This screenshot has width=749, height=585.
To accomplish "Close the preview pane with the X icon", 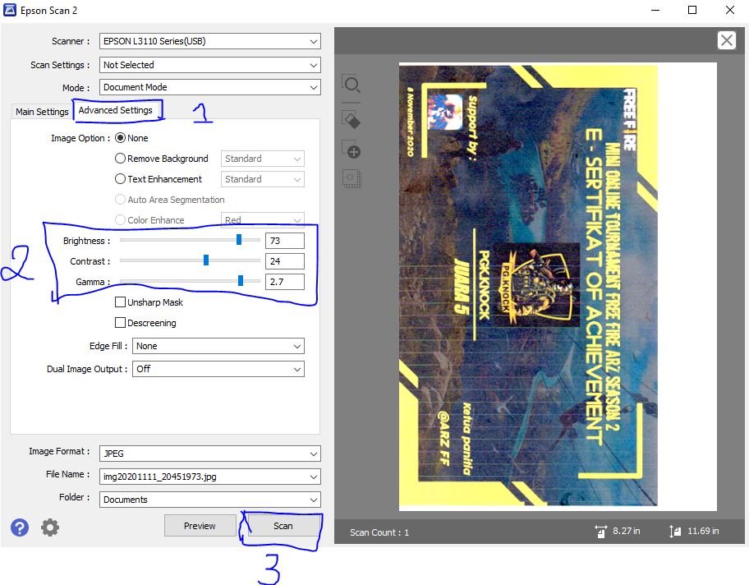I will (727, 40).
